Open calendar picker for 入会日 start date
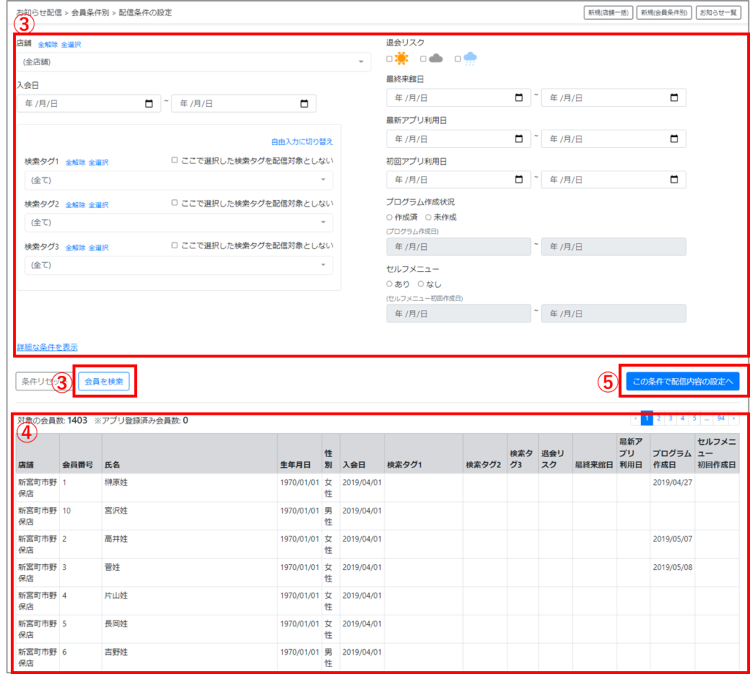The height and width of the screenshot is (674, 750). 149,104
